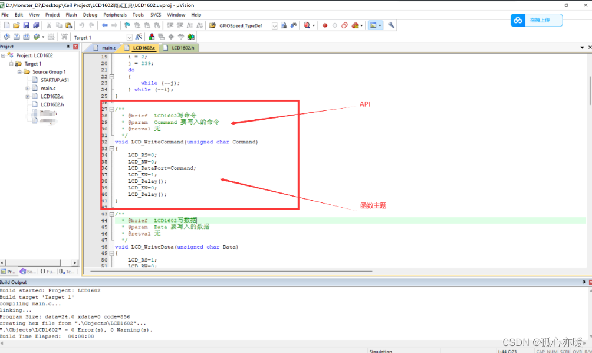Screen dimensions: 592x353
Task: Select STARTUP.A51 in the project tree
Action: [x=55, y=80]
